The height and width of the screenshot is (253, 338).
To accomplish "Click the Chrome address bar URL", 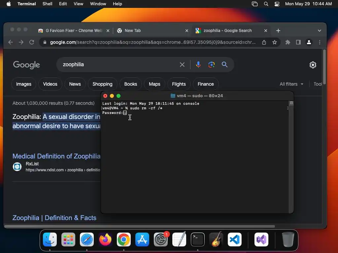I will point(152,42).
